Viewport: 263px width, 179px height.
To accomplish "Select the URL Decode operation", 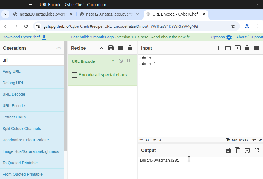I will tap(14, 94).
